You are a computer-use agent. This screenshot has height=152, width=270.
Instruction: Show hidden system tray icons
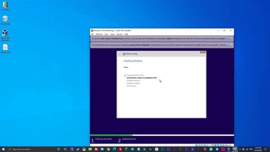tap(240, 149)
